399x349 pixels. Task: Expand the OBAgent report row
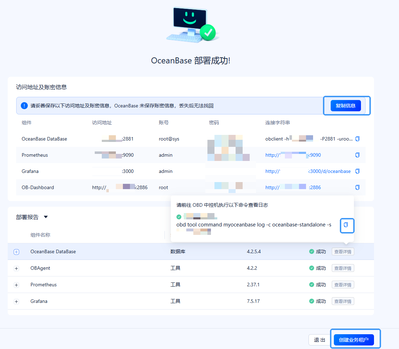(x=16, y=268)
